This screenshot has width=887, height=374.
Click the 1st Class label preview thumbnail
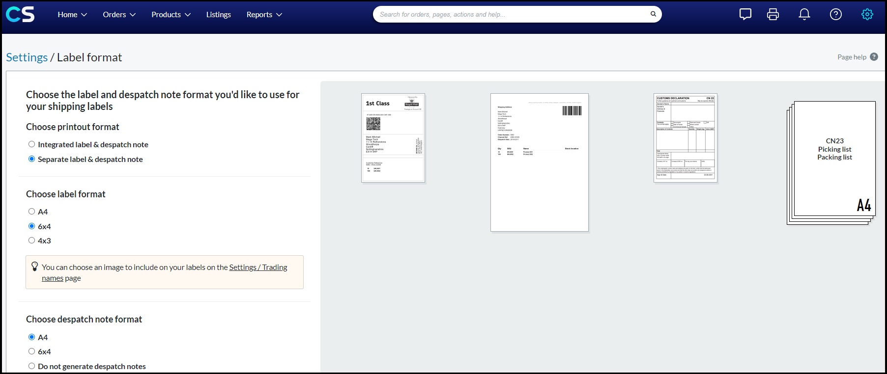tap(393, 138)
